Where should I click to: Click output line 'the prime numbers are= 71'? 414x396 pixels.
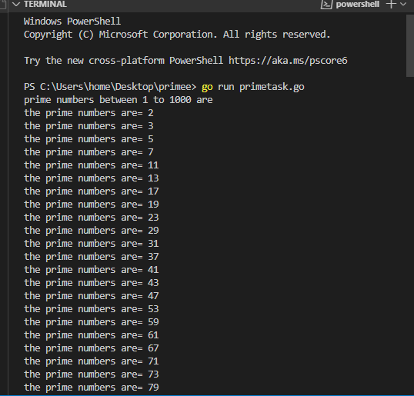coord(92,361)
